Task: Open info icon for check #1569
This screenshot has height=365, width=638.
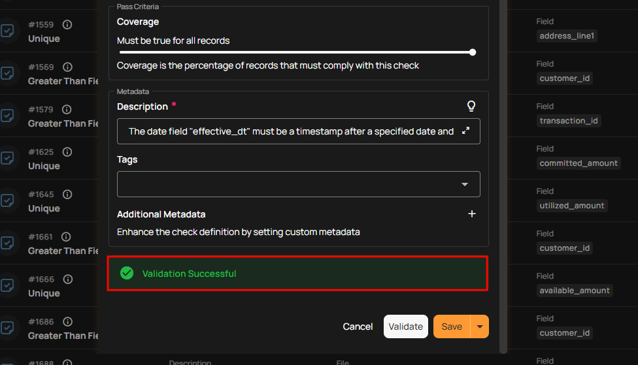Action: click(67, 67)
